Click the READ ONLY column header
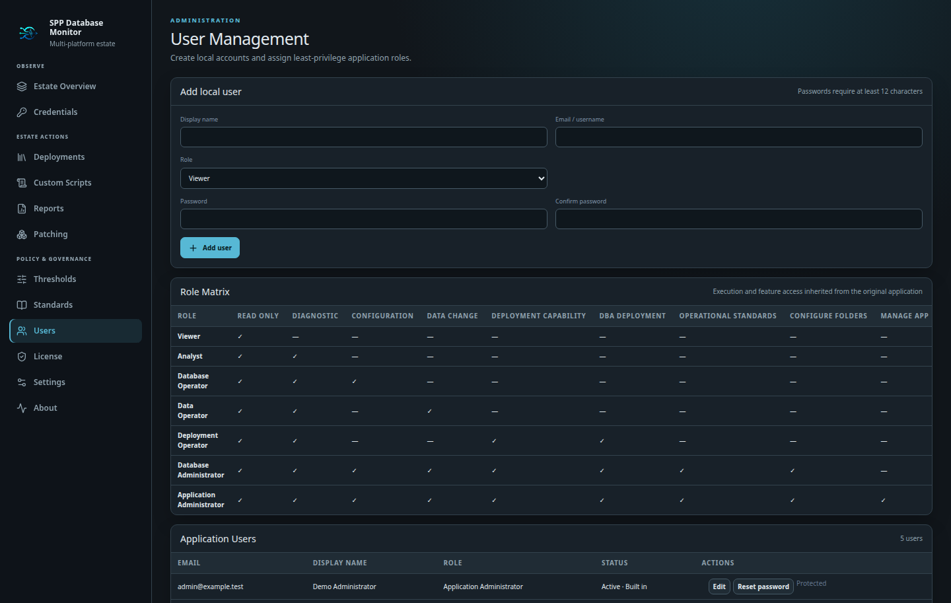 [x=258, y=316]
